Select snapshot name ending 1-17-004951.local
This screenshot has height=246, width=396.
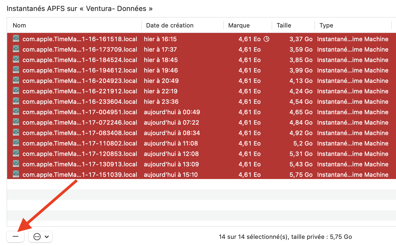(x=80, y=112)
